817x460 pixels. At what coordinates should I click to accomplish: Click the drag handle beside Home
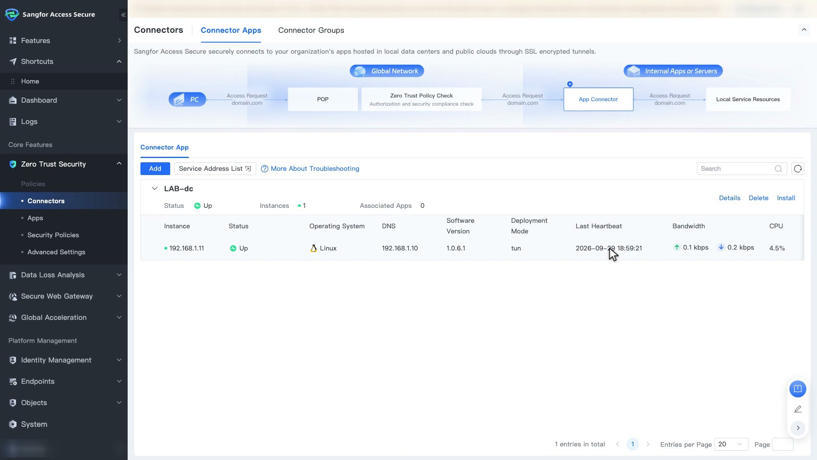click(13, 81)
